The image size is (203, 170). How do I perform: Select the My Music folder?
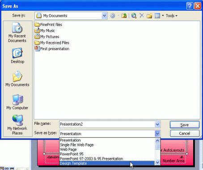[45, 30]
